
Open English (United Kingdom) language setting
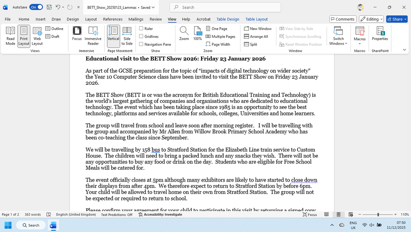pyautogui.click(x=76, y=215)
